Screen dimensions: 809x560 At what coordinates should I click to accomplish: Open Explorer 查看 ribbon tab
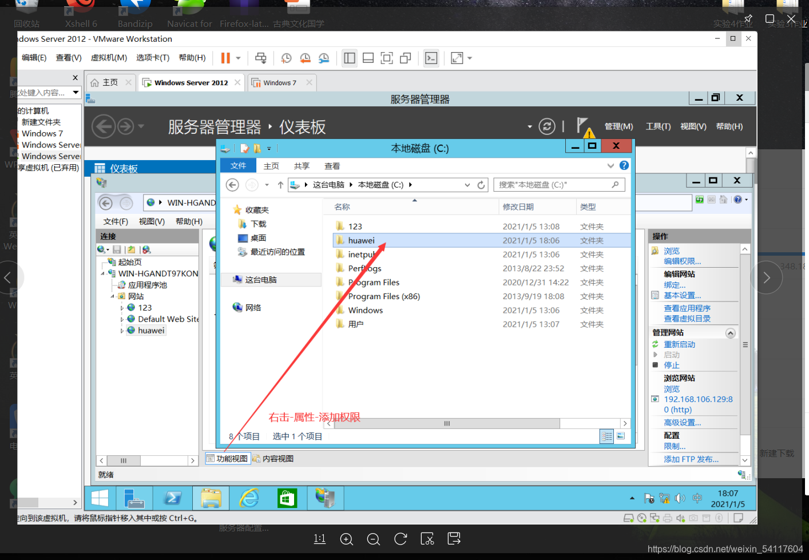point(332,166)
